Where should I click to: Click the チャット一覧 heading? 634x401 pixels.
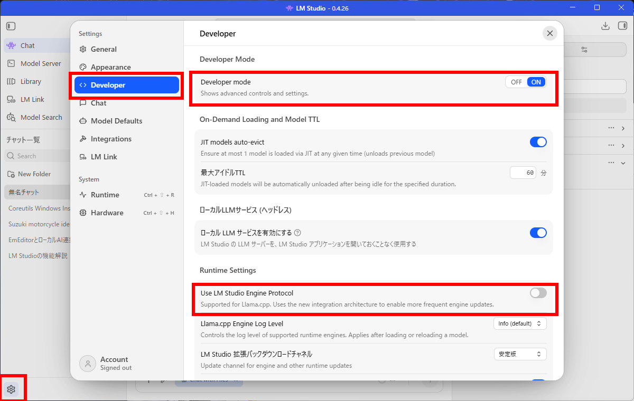23,140
